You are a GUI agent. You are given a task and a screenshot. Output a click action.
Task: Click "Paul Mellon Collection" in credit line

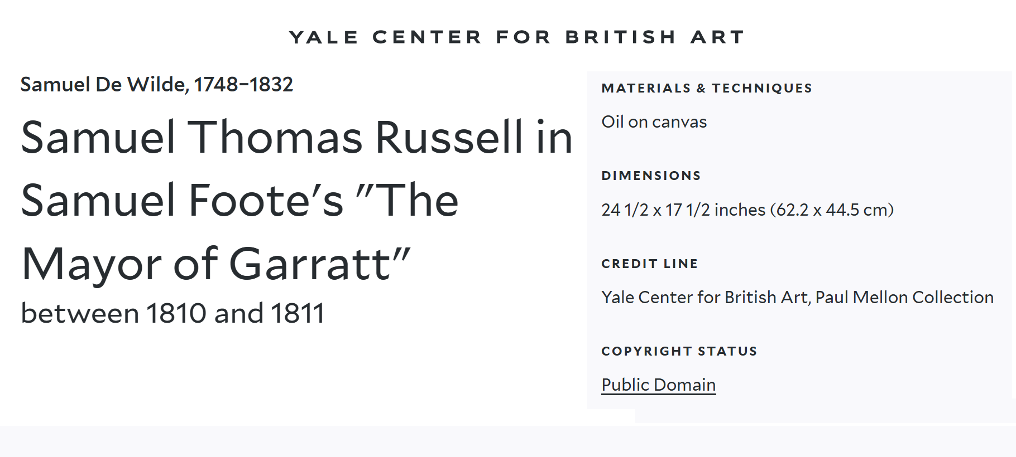click(x=904, y=298)
